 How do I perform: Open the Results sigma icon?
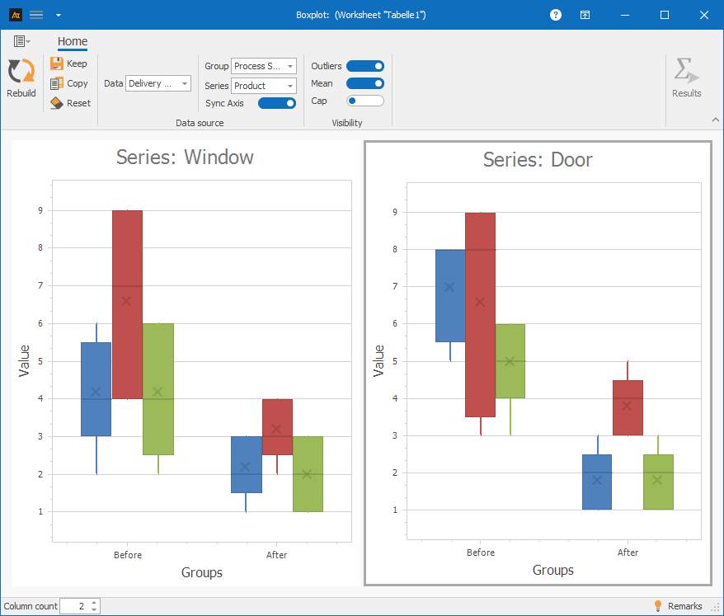685,71
